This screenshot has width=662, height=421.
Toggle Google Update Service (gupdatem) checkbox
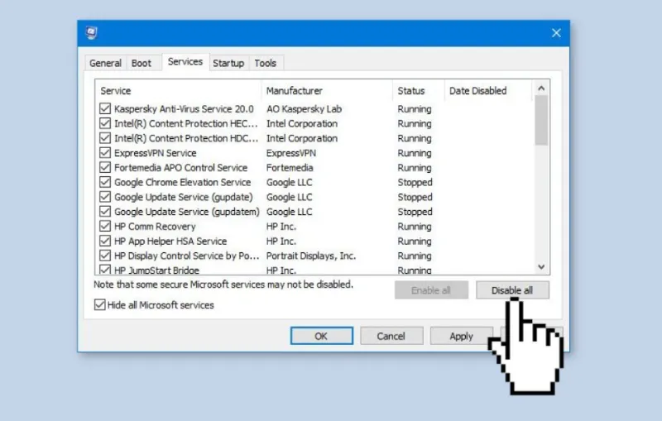[x=105, y=212]
